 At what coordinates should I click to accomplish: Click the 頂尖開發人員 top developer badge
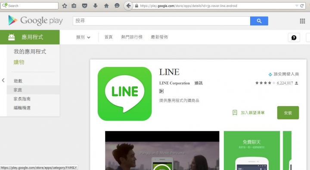(x=283, y=74)
